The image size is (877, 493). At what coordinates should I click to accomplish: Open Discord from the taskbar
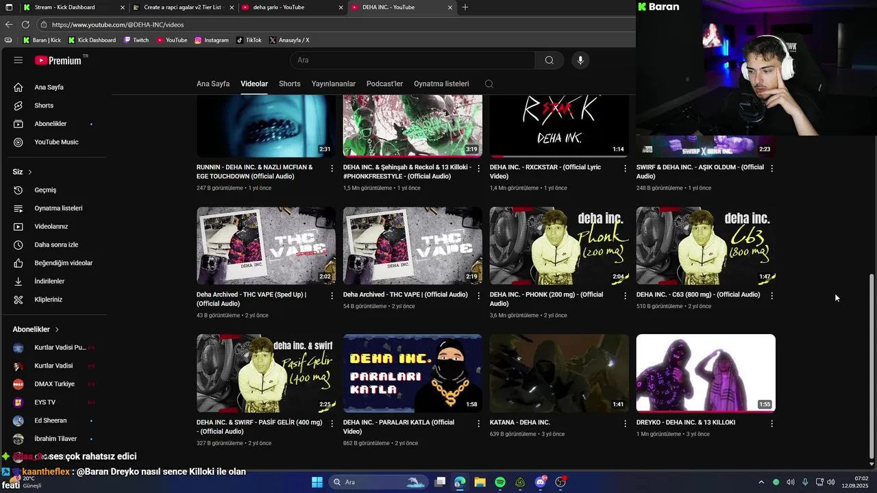(x=541, y=482)
